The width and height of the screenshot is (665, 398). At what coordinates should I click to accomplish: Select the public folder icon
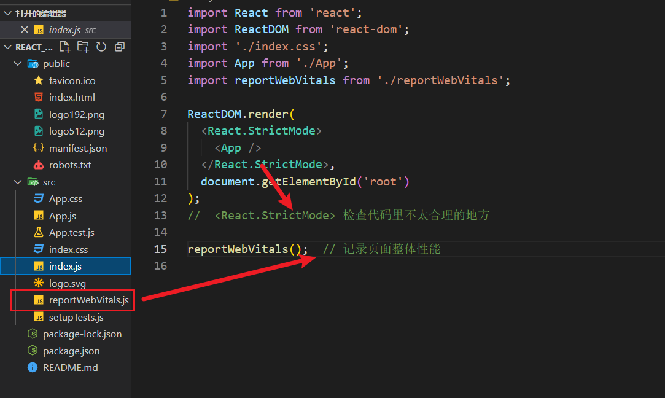click(33, 64)
